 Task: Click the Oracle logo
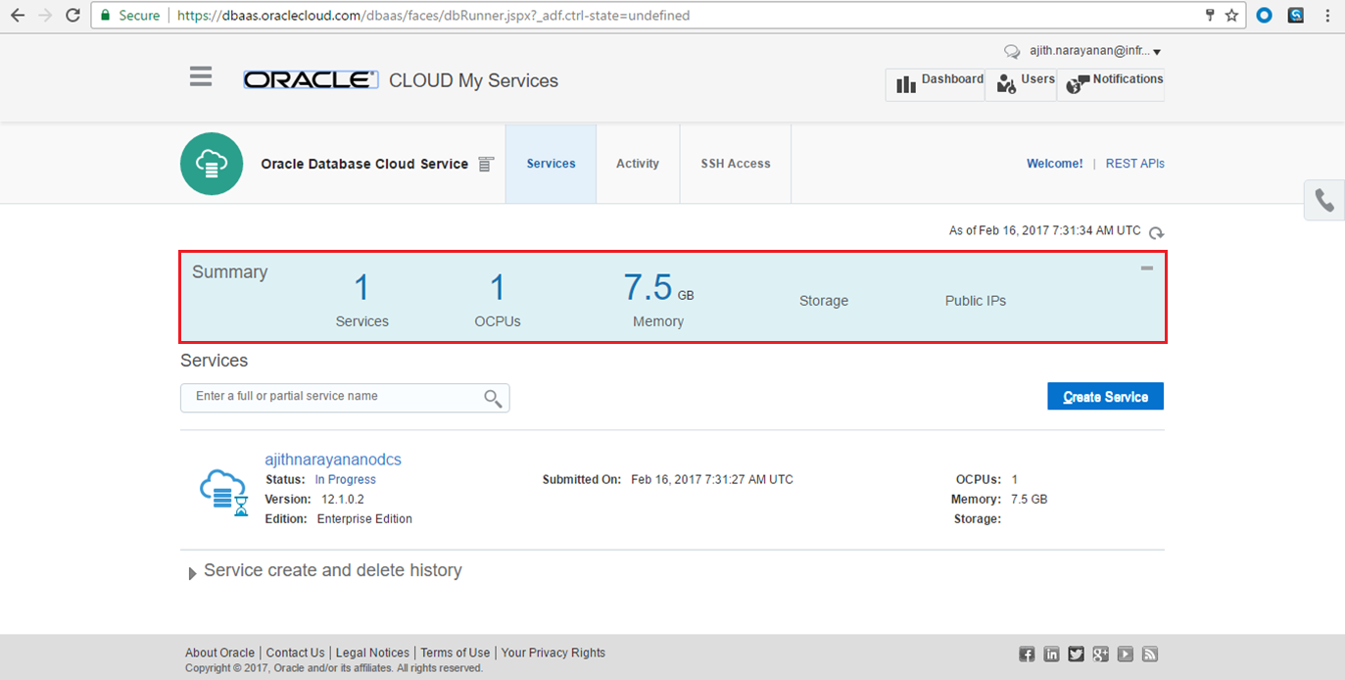coord(311,80)
